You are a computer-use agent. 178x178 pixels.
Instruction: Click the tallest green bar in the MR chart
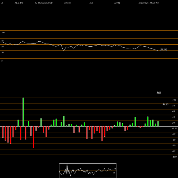(23, 112)
